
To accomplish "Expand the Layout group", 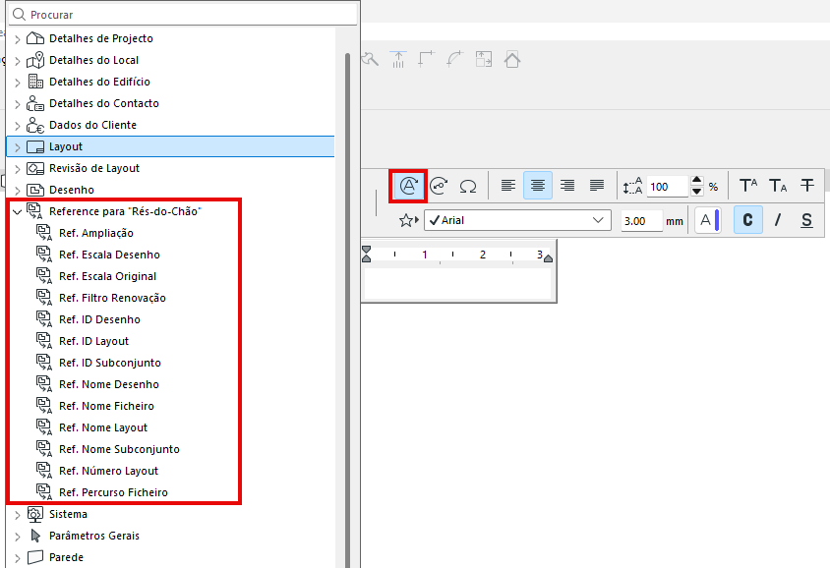I will pos(18,147).
